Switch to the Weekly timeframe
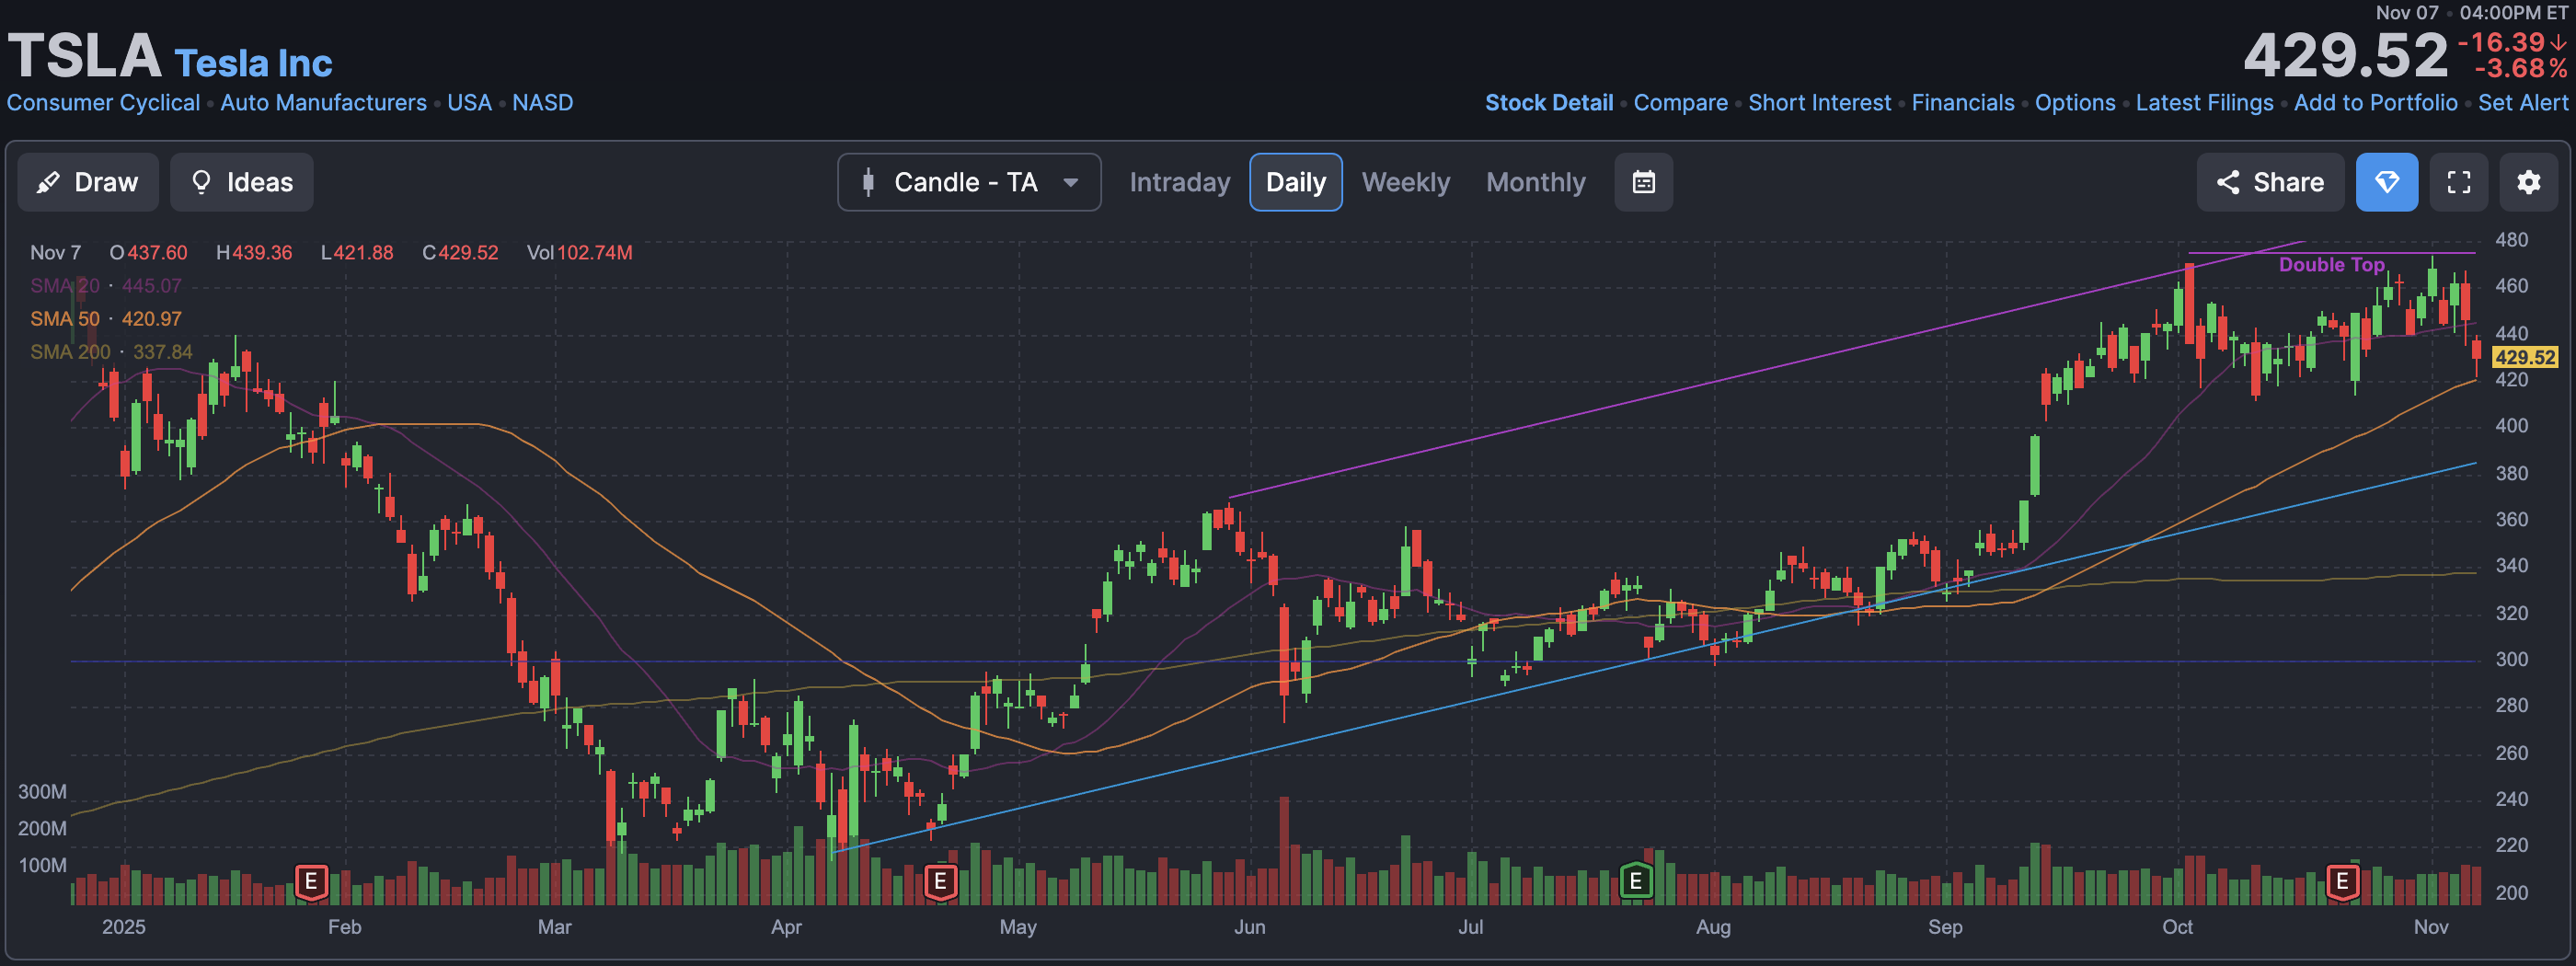Viewport: 2576px width, 966px height. click(1405, 182)
